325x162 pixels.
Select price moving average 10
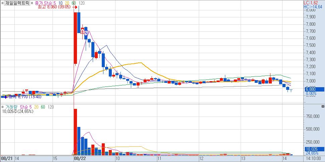pyautogui.click(x=61, y=3)
